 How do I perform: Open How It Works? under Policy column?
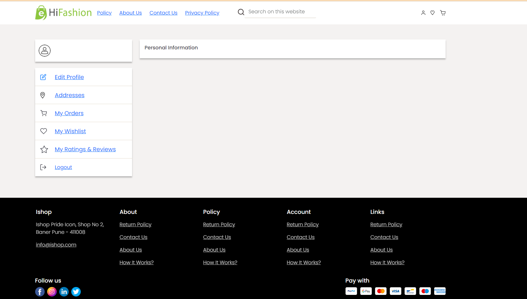(220, 262)
